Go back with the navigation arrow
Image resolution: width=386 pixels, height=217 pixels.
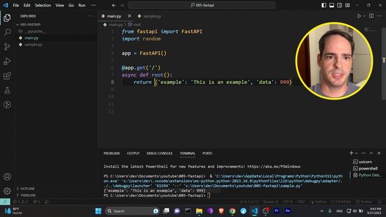[114, 5]
